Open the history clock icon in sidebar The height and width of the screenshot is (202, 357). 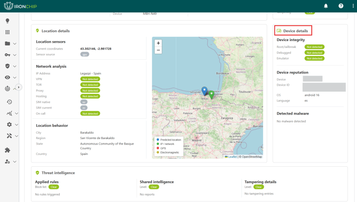point(10,102)
